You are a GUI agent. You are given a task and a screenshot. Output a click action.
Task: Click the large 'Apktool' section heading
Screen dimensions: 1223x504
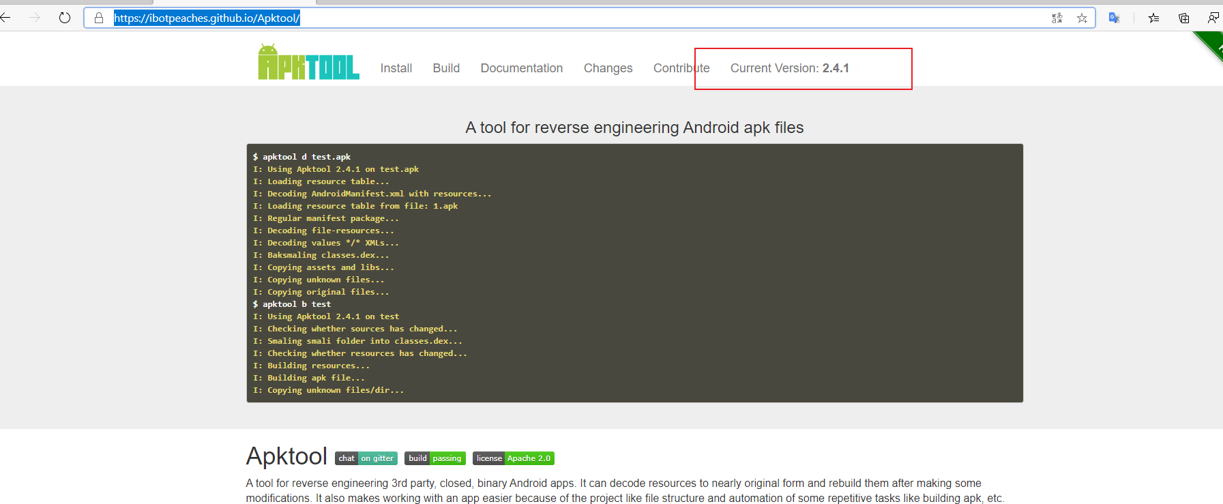pos(286,456)
